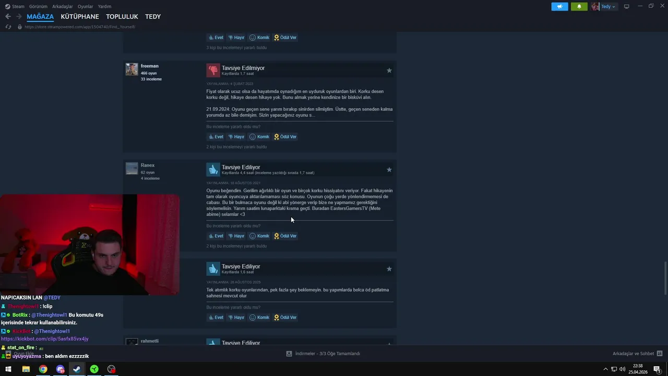Image resolution: width=668 pixels, height=376 pixels.
Task: Open the freeman username link
Action: click(x=150, y=66)
